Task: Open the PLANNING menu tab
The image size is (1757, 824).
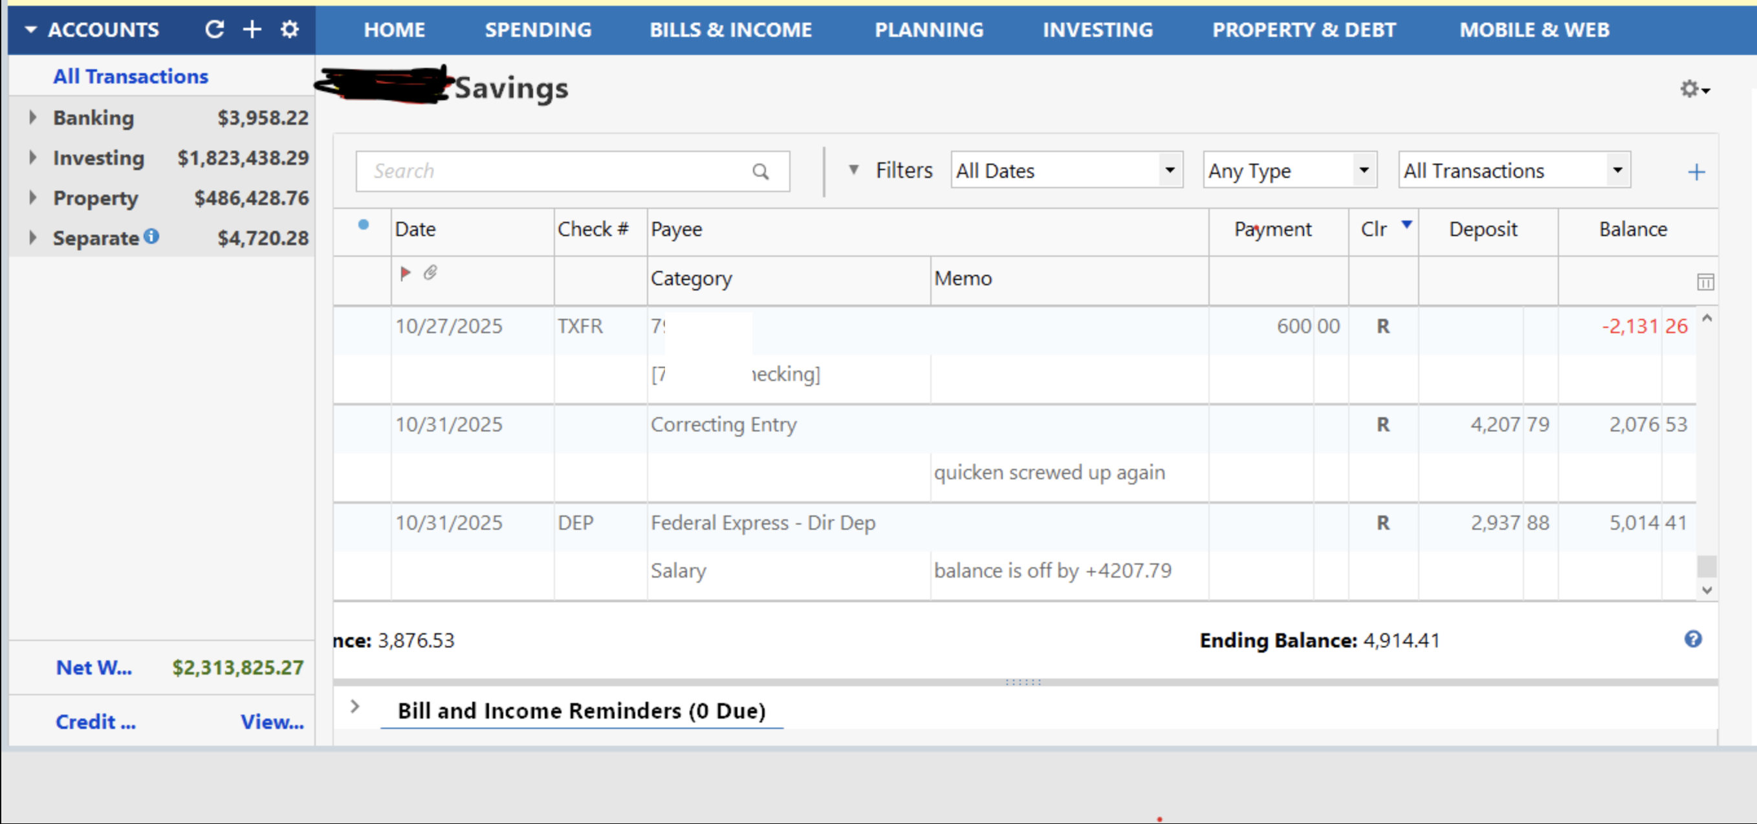Action: point(929,29)
